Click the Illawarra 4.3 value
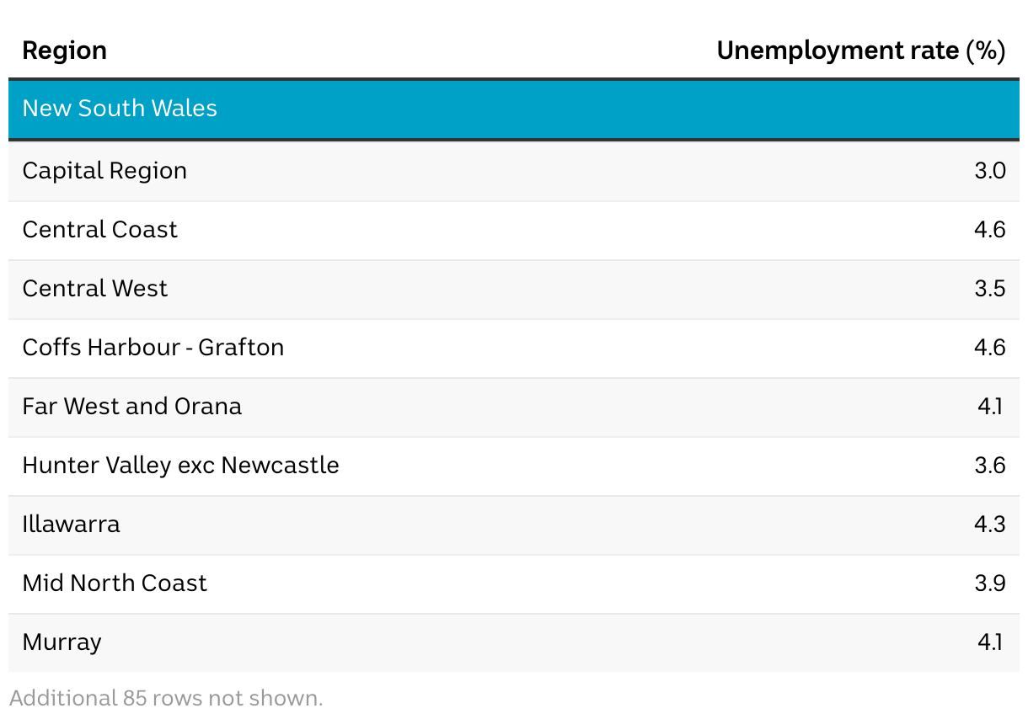This screenshot has height=719, width=1028. [x=990, y=525]
